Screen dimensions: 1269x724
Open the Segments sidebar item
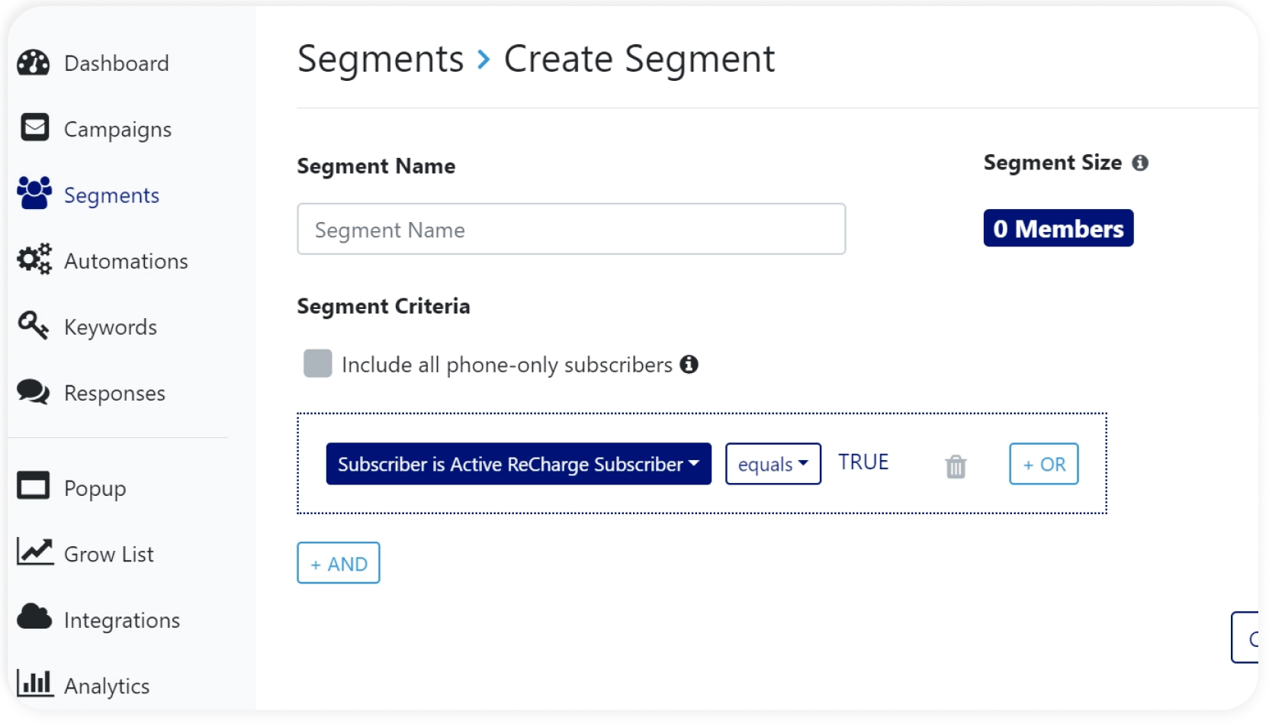[111, 195]
